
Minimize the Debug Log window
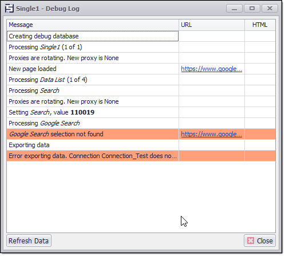(234, 9)
